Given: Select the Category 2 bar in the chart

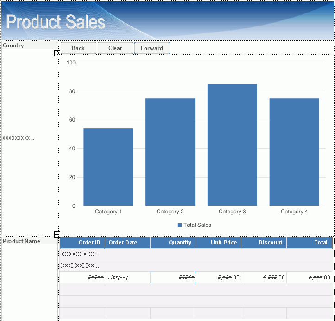Looking at the screenshot, I should (x=170, y=152).
